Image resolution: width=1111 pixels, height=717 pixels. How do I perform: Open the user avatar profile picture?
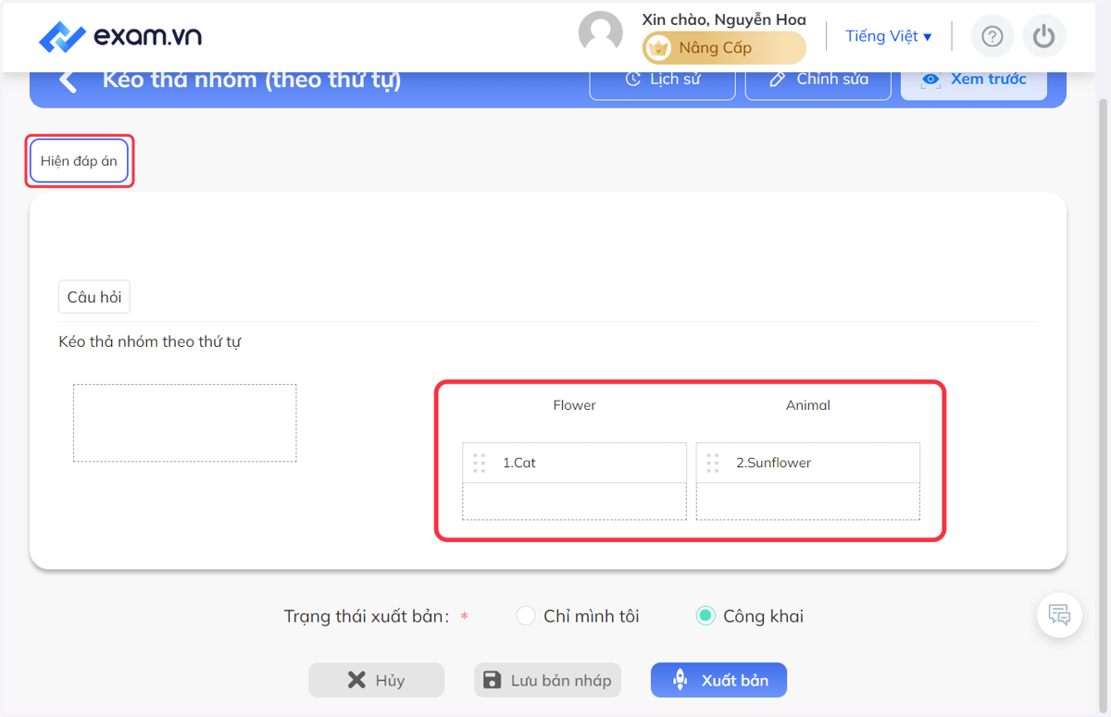(600, 33)
